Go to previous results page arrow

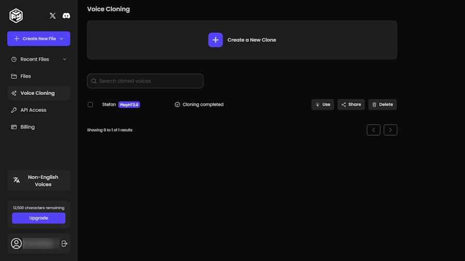tap(374, 130)
